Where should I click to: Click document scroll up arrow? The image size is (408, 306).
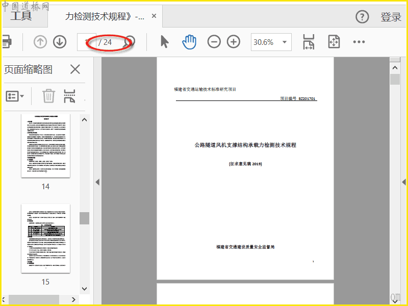395,68
